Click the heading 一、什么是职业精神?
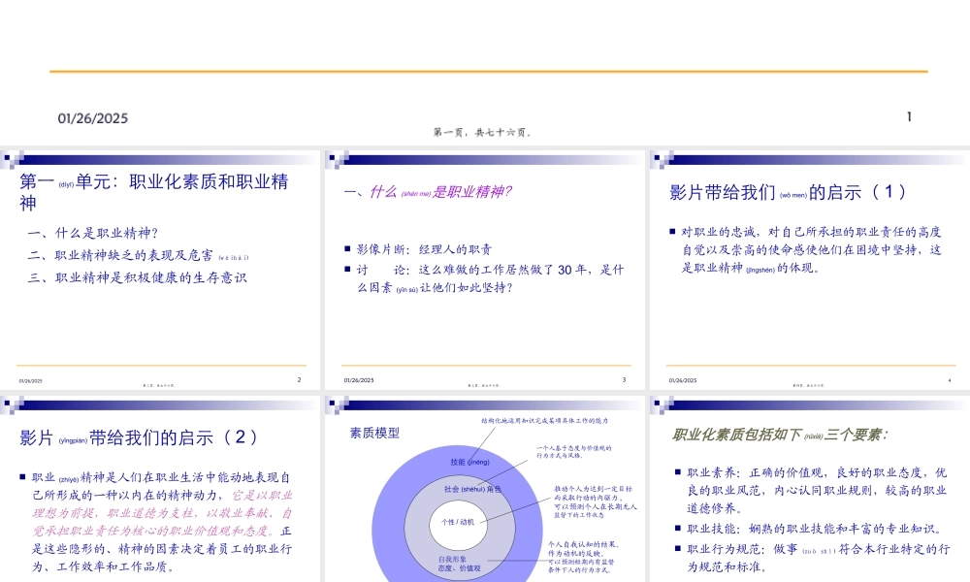Viewport: 970px width, 582px height. pyautogui.click(x=427, y=189)
